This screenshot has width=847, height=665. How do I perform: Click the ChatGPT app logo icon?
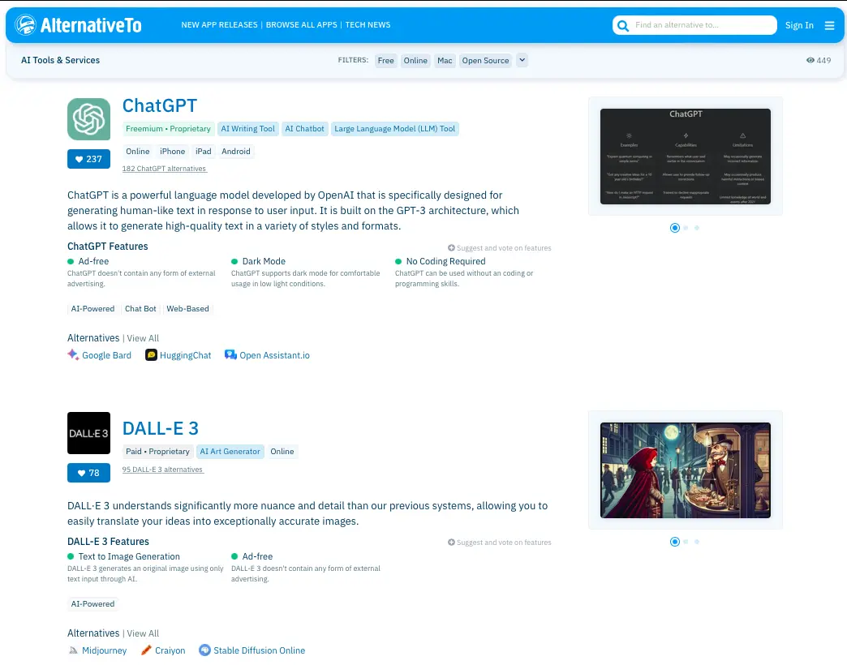click(88, 119)
